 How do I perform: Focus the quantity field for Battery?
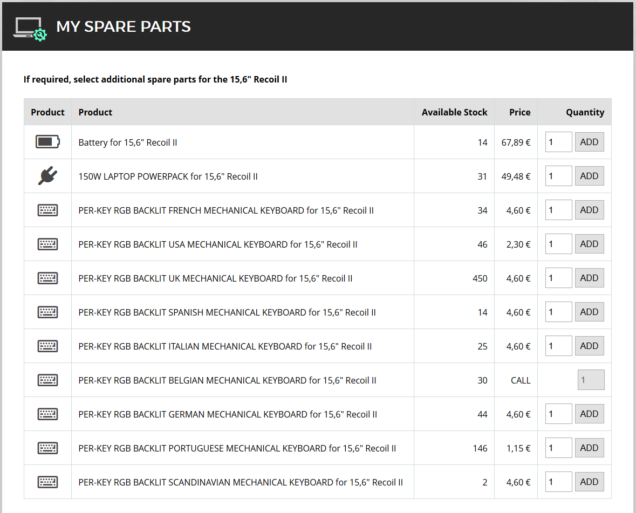pos(558,142)
